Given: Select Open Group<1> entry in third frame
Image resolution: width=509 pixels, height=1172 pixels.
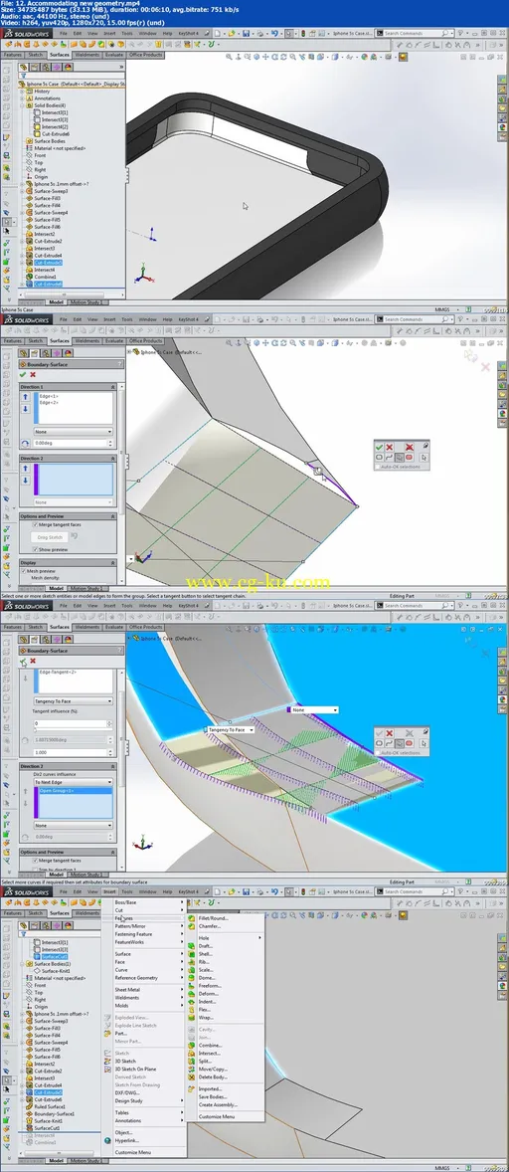Looking at the screenshot, I should (76, 790).
